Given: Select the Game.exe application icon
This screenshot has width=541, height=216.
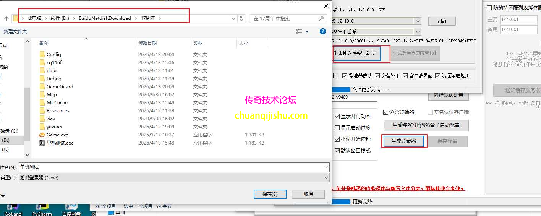Looking at the screenshot, I should click(x=42, y=135).
